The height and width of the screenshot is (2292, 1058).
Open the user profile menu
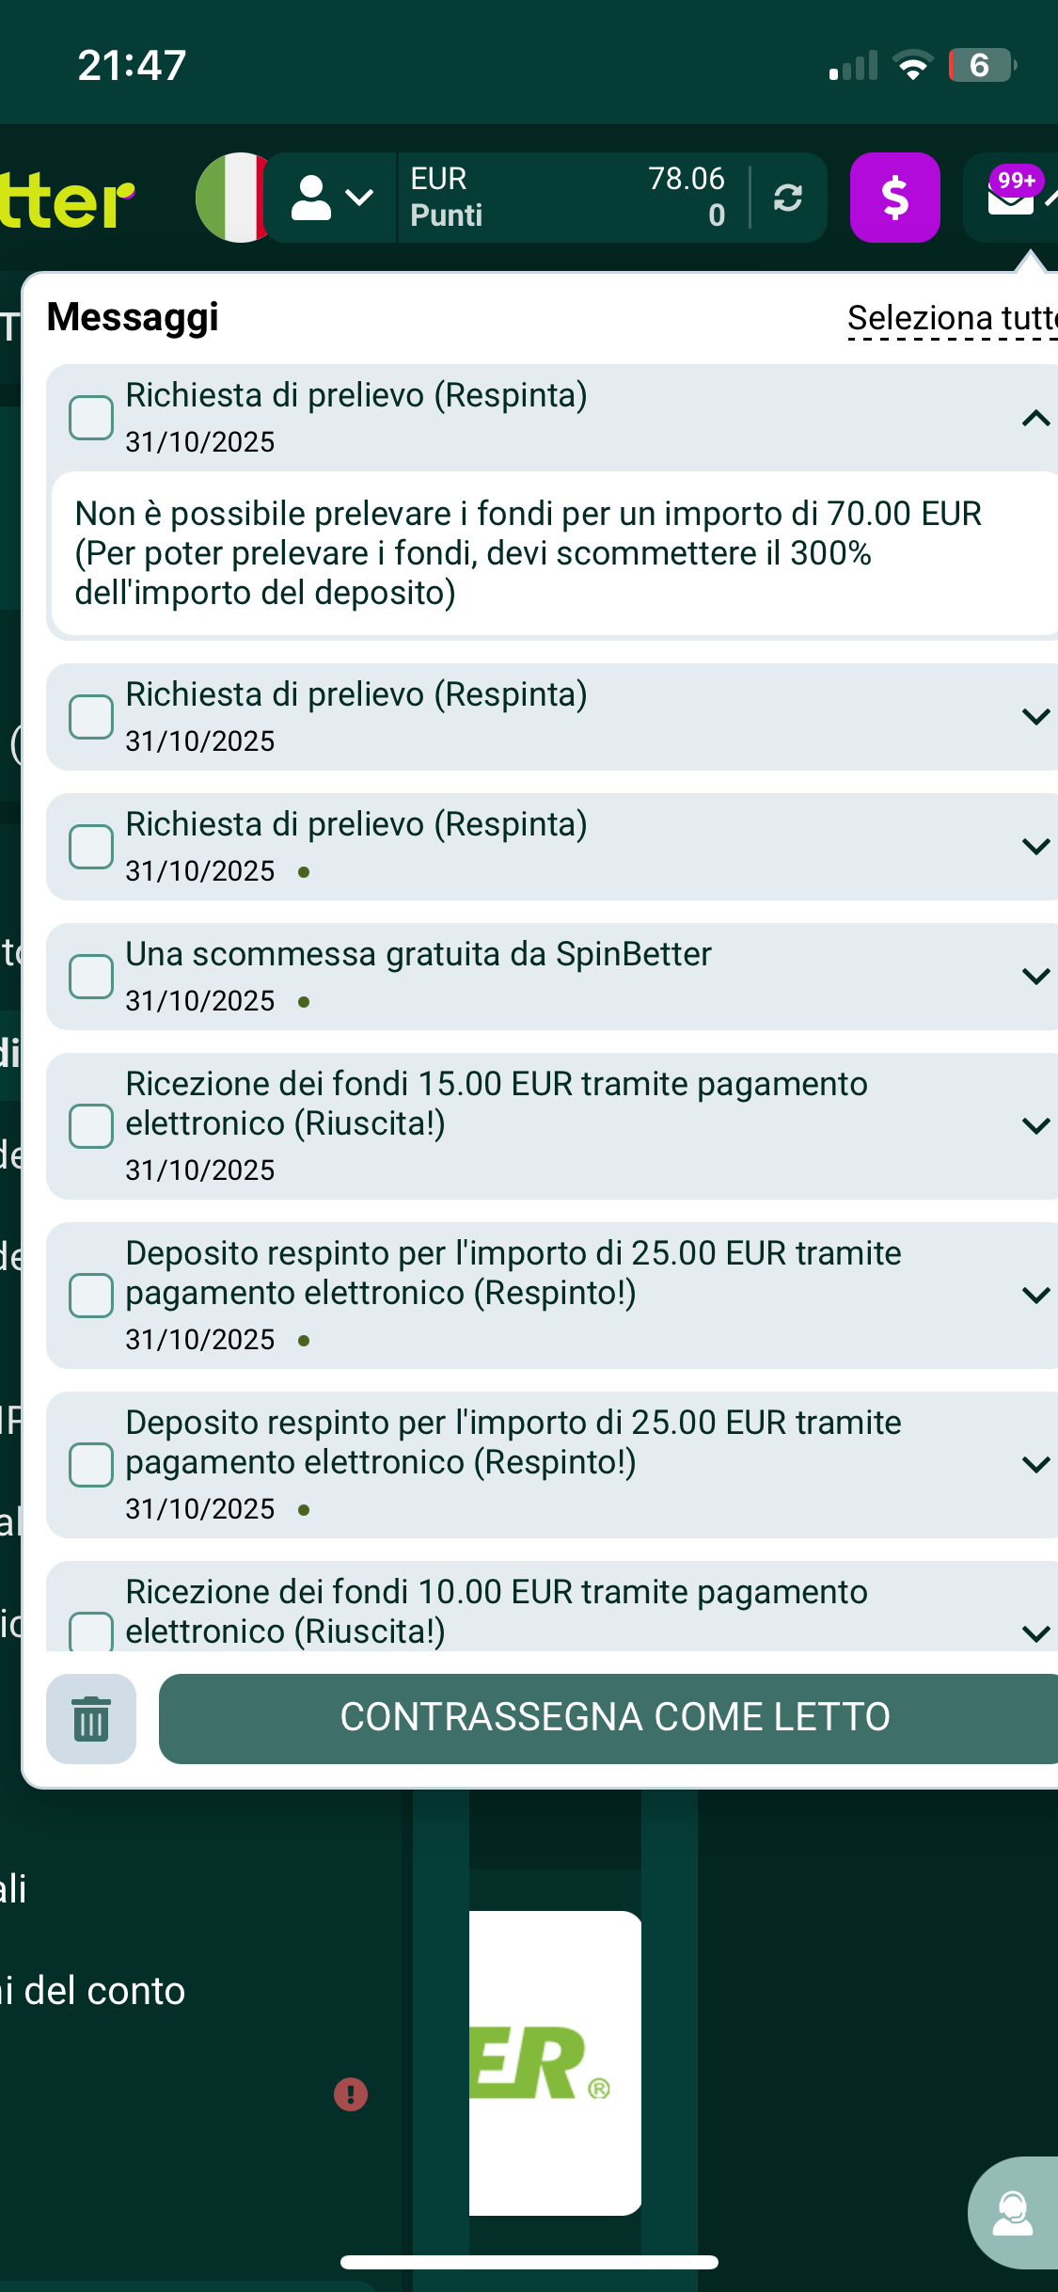point(331,198)
